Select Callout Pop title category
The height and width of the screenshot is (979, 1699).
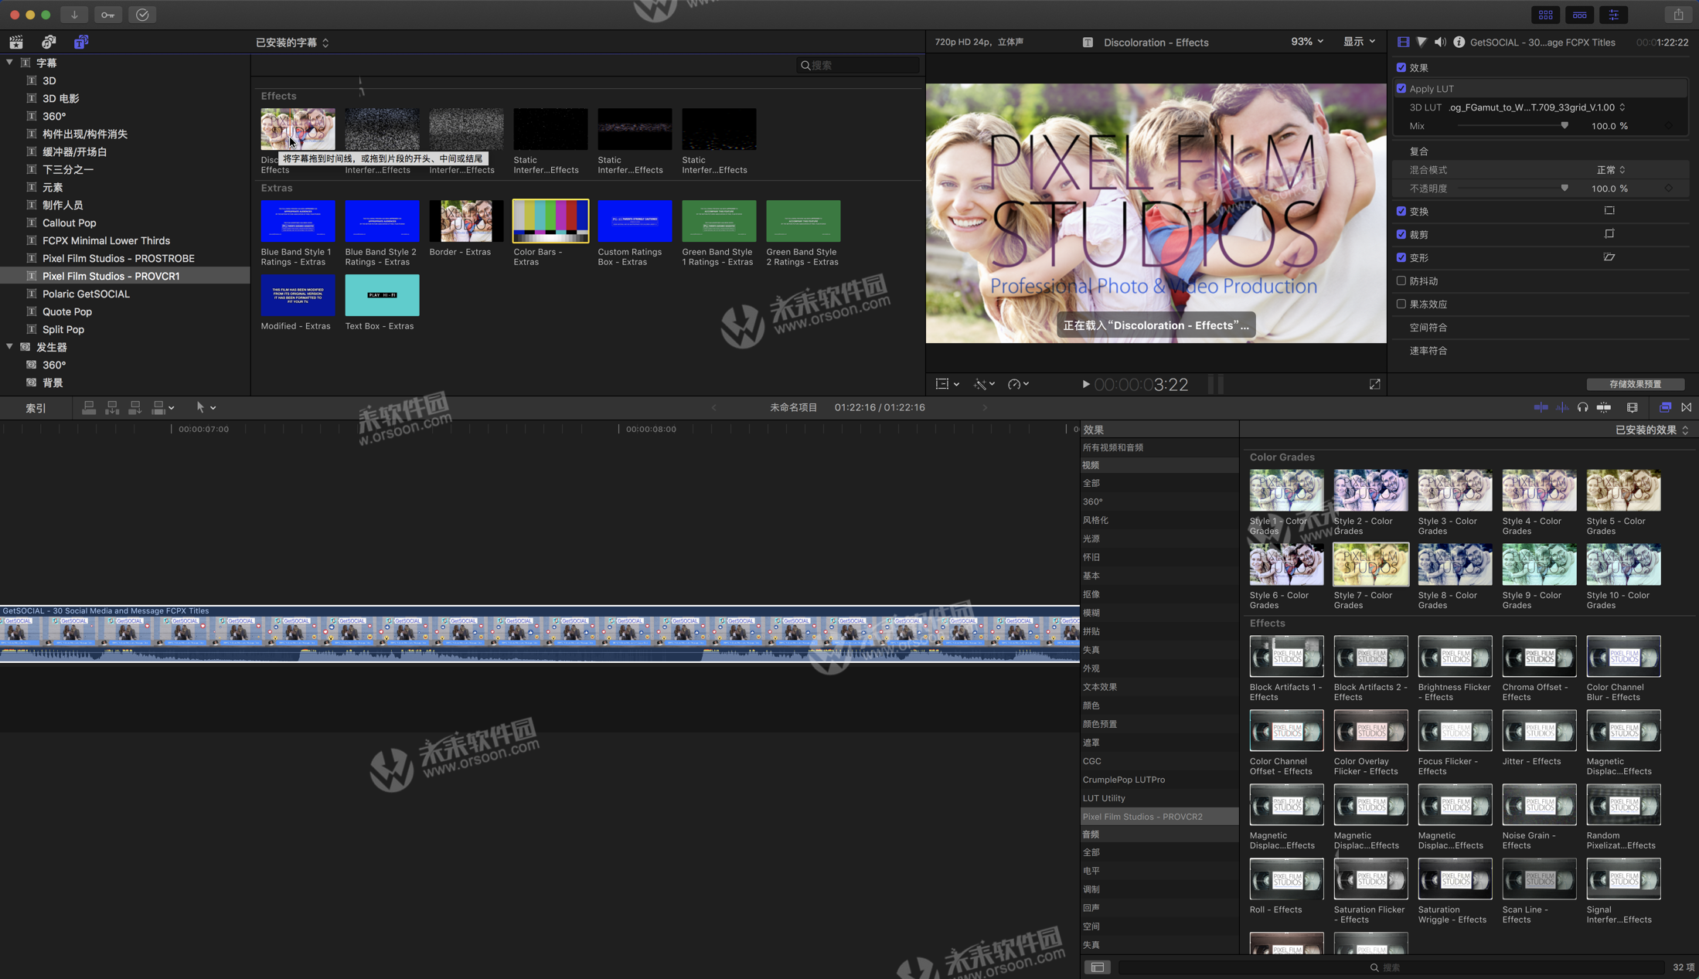(x=69, y=223)
